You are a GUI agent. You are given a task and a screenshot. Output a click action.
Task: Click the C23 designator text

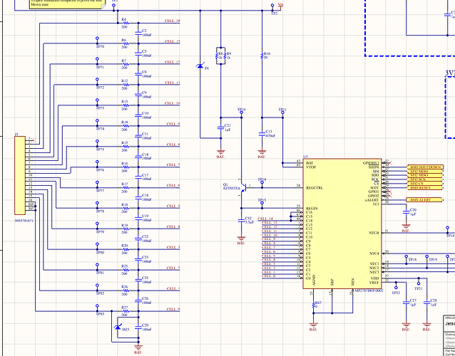pos(145,257)
